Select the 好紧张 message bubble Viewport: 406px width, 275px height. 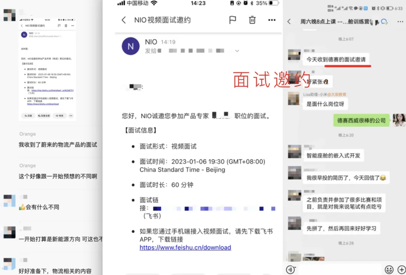tap(317, 82)
